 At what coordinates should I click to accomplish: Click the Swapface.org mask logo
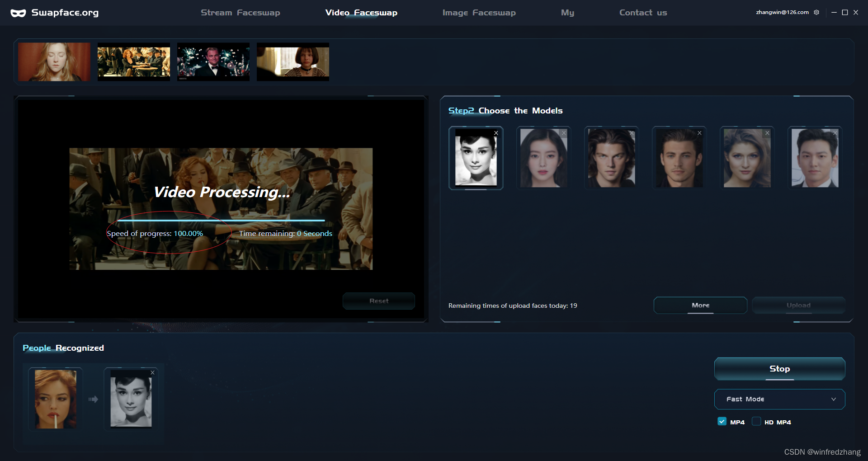point(18,13)
